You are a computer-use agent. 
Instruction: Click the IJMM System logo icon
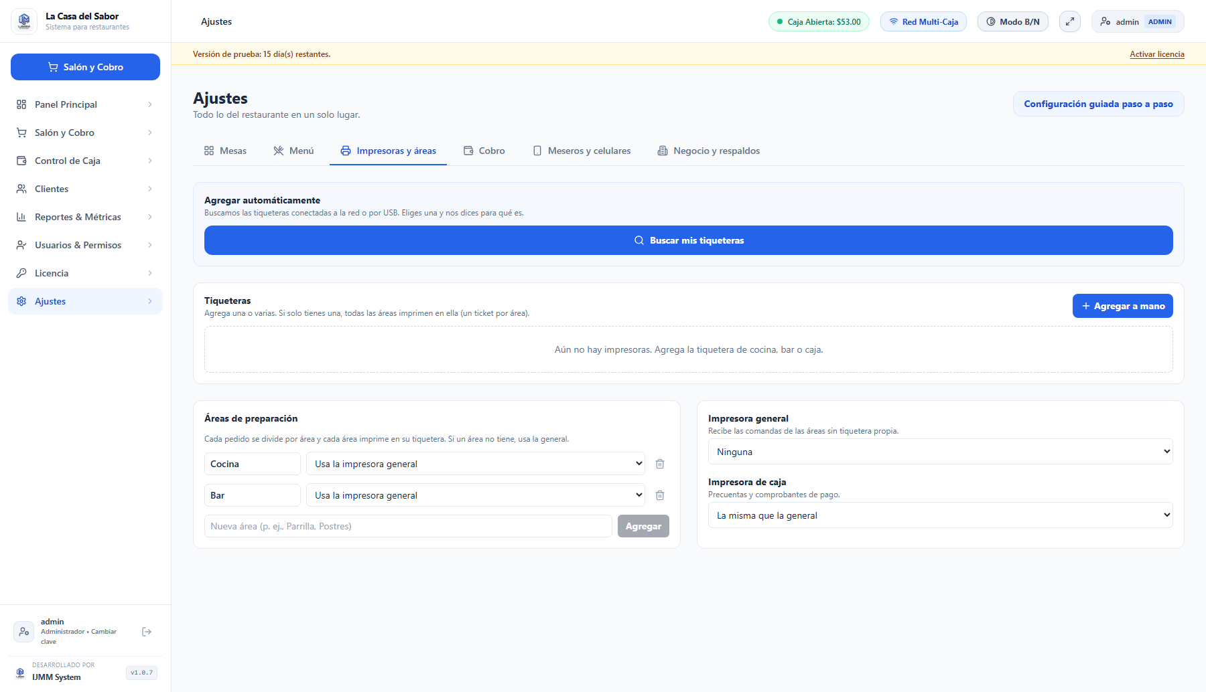[20, 673]
